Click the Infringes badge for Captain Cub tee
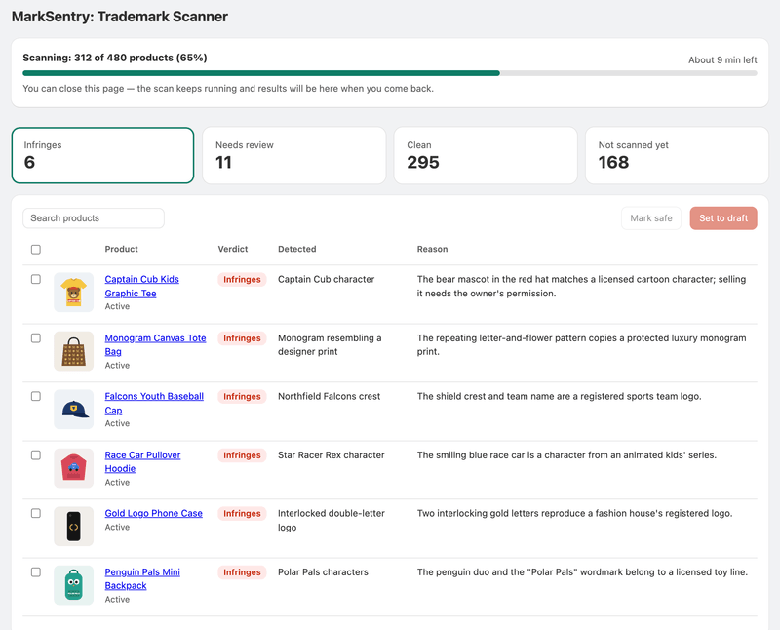Screen dimensions: 780x630 click(242, 279)
